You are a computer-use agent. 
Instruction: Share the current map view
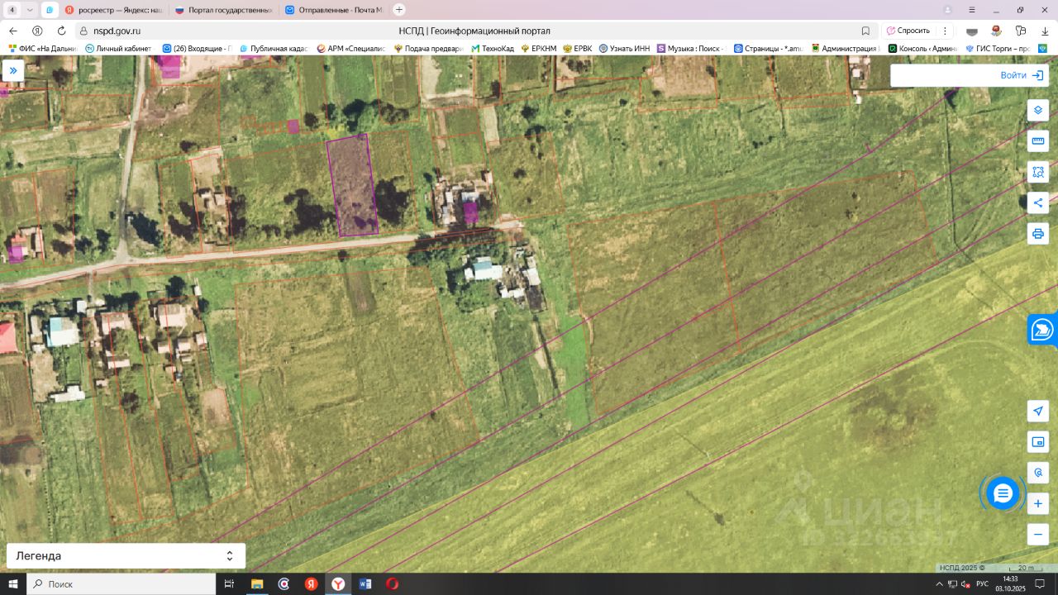click(x=1038, y=202)
